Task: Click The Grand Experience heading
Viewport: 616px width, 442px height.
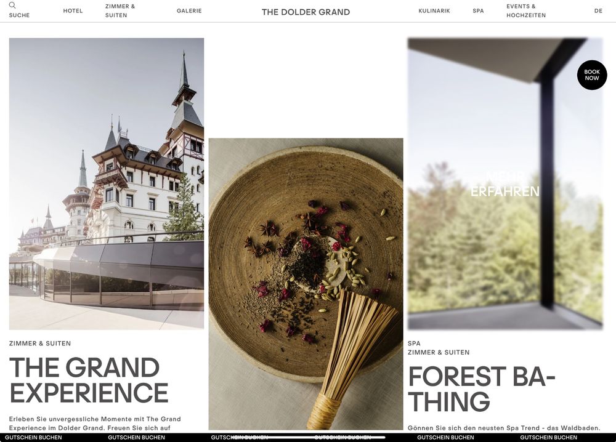Action: (89, 380)
